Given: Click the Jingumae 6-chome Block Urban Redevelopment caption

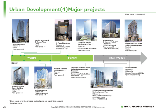Looking at the screenshot, I should pyautogui.click(x=81, y=69).
